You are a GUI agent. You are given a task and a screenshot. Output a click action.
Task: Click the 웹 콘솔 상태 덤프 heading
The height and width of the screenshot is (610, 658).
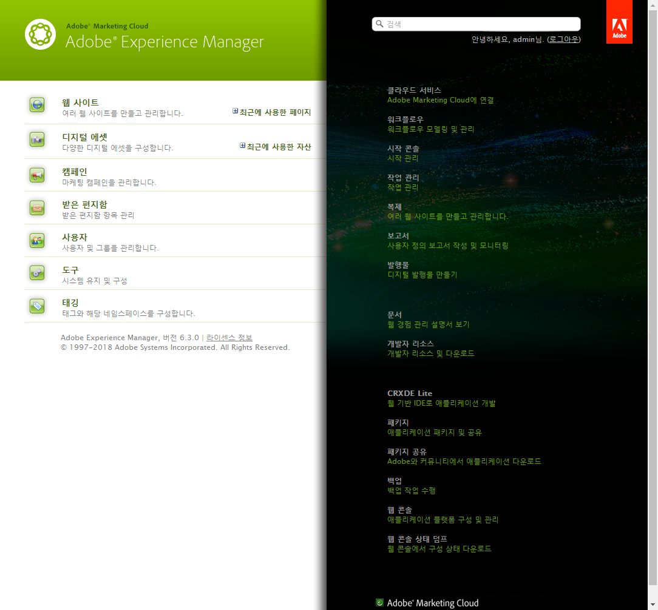417,538
